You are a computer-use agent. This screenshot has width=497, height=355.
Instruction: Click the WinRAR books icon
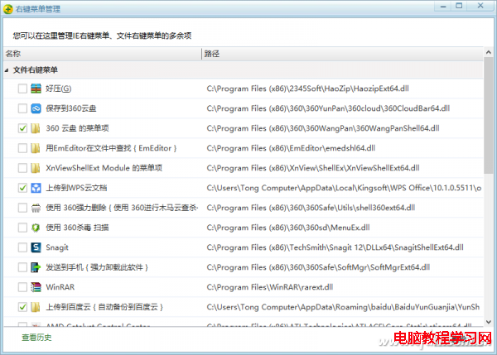(36, 287)
